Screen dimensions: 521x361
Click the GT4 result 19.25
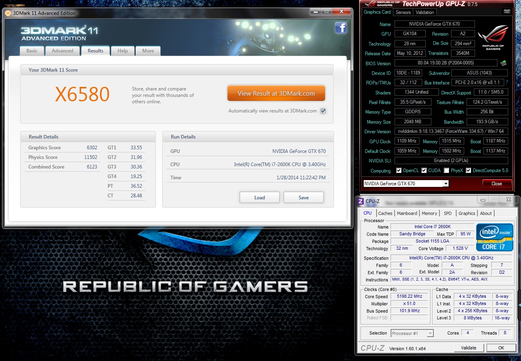point(136,176)
